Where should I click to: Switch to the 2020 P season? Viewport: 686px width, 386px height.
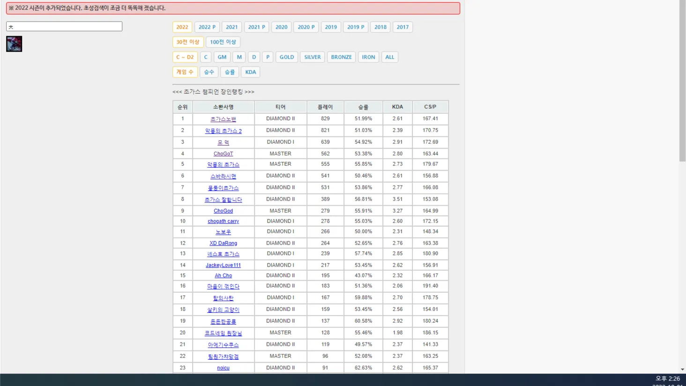point(306,27)
